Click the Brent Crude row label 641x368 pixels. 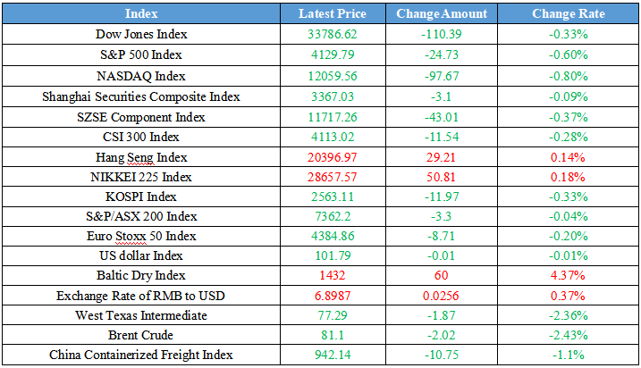click(141, 335)
